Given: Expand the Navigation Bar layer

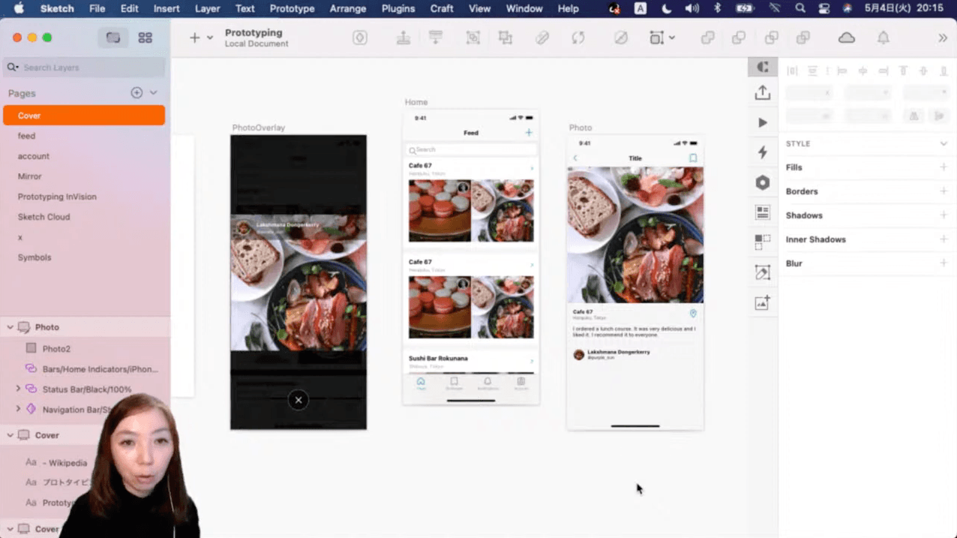Looking at the screenshot, I should [18, 410].
